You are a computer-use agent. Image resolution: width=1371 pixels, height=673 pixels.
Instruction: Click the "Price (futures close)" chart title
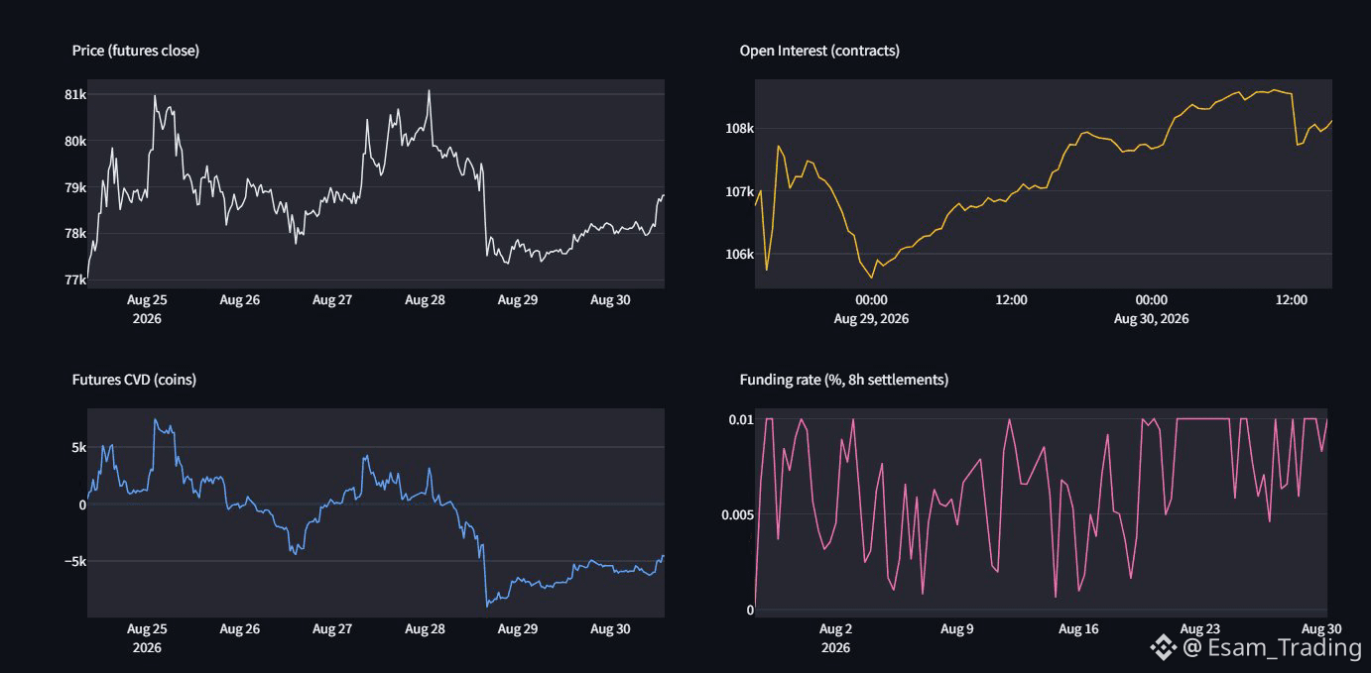[x=135, y=51]
